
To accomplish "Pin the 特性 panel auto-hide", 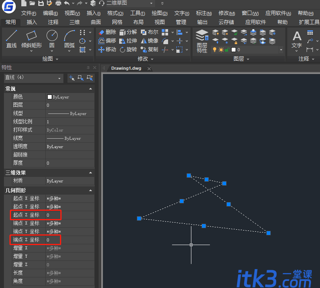I will click(88, 67).
